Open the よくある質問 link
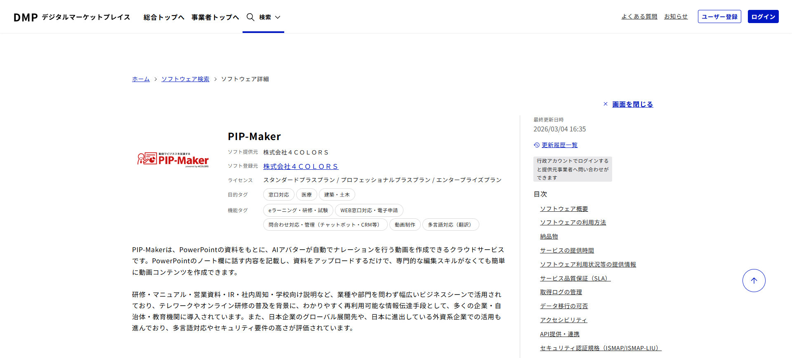This screenshot has height=358, width=792. click(x=639, y=16)
